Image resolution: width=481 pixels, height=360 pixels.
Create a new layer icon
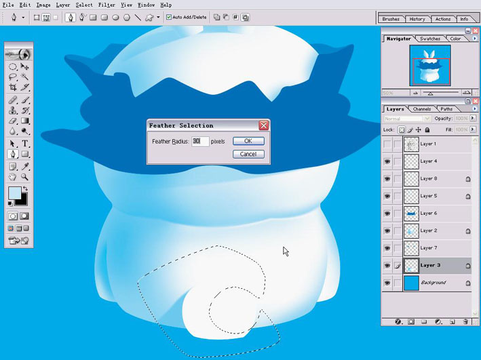tap(452, 321)
